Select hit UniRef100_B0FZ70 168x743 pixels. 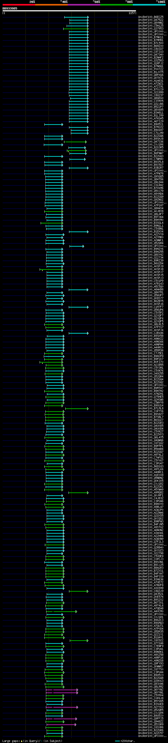(151, 362)
